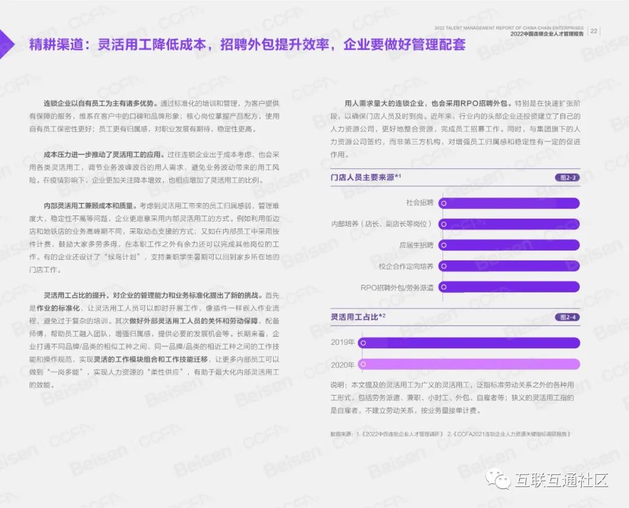Viewport: 629px width, 508px height.
Task: Click header text 2022中国连锁企业人才管理报告
Action: point(547,34)
